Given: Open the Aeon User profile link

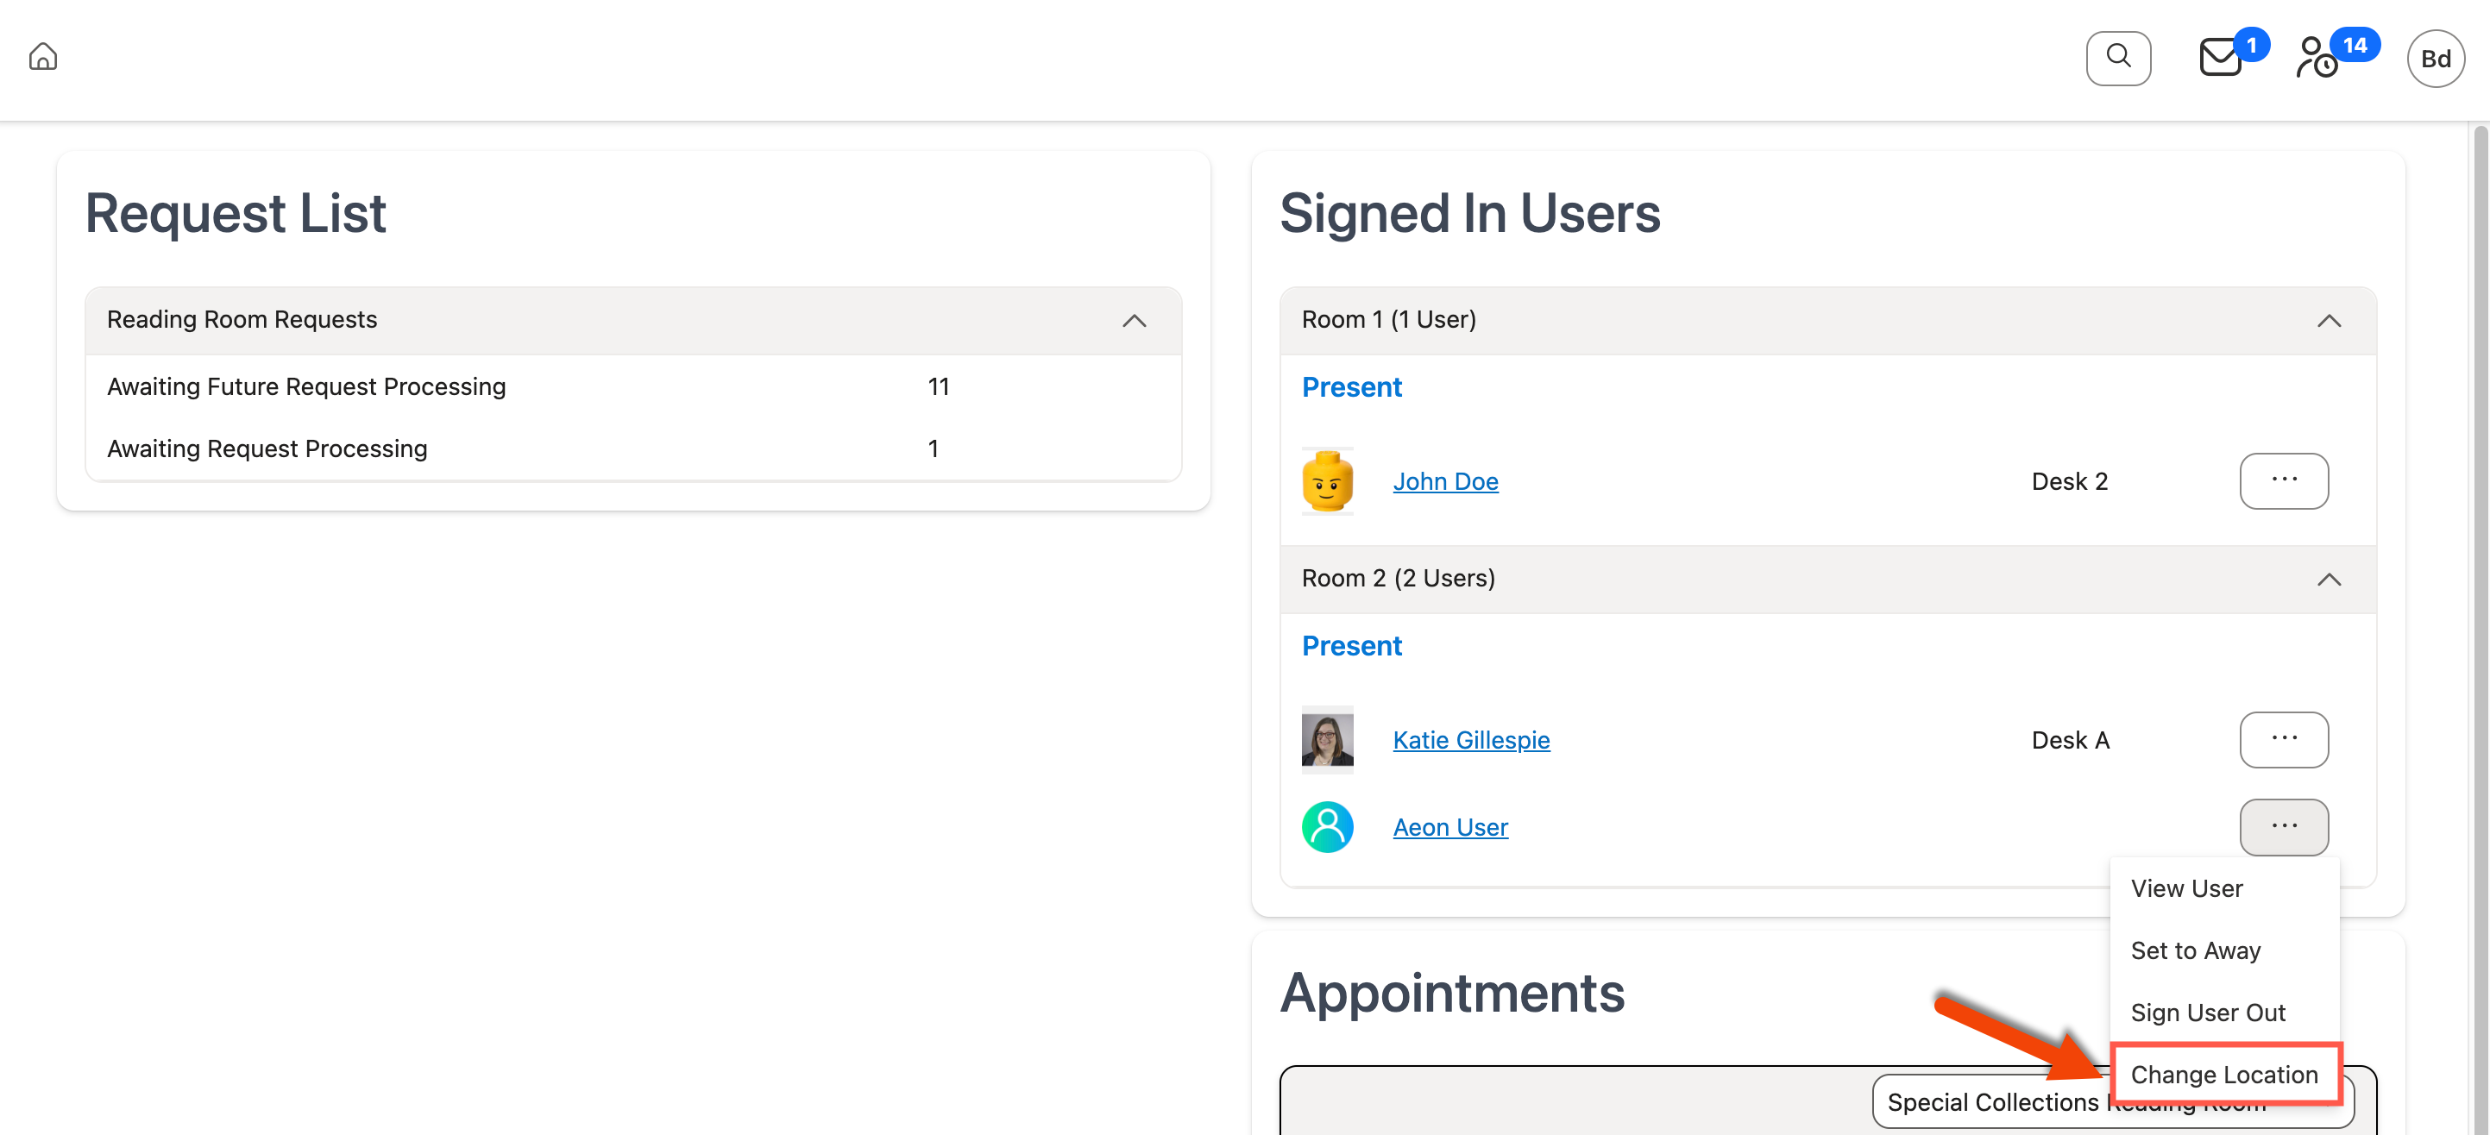Looking at the screenshot, I should pyautogui.click(x=1450, y=828).
